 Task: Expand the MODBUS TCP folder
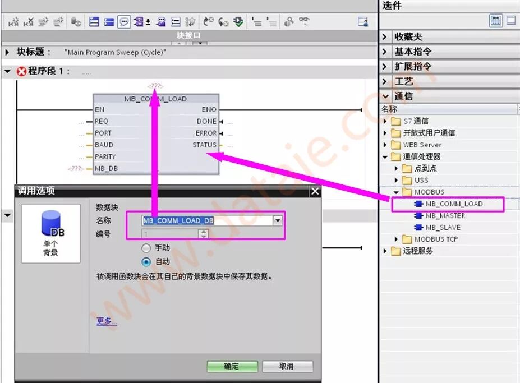[x=397, y=239]
